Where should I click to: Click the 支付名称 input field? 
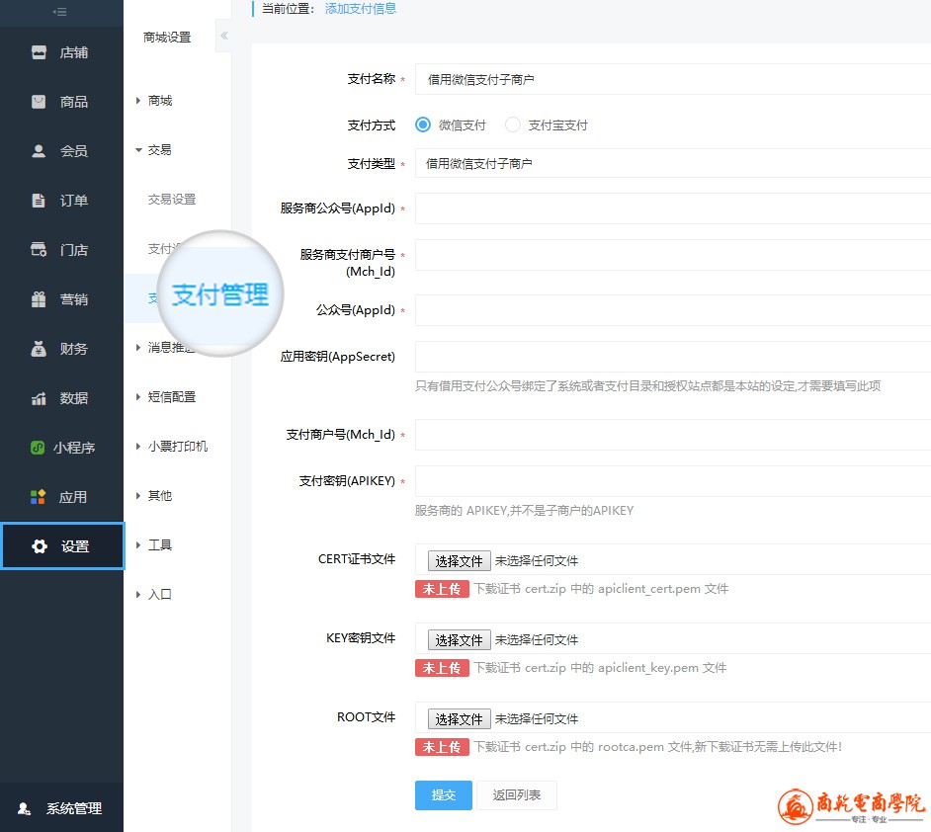coord(673,79)
